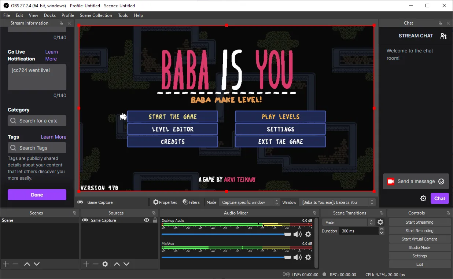Viewport: 453px width, 279px height.
Task: Pop out Controls dock
Action: tap(448, 213)
